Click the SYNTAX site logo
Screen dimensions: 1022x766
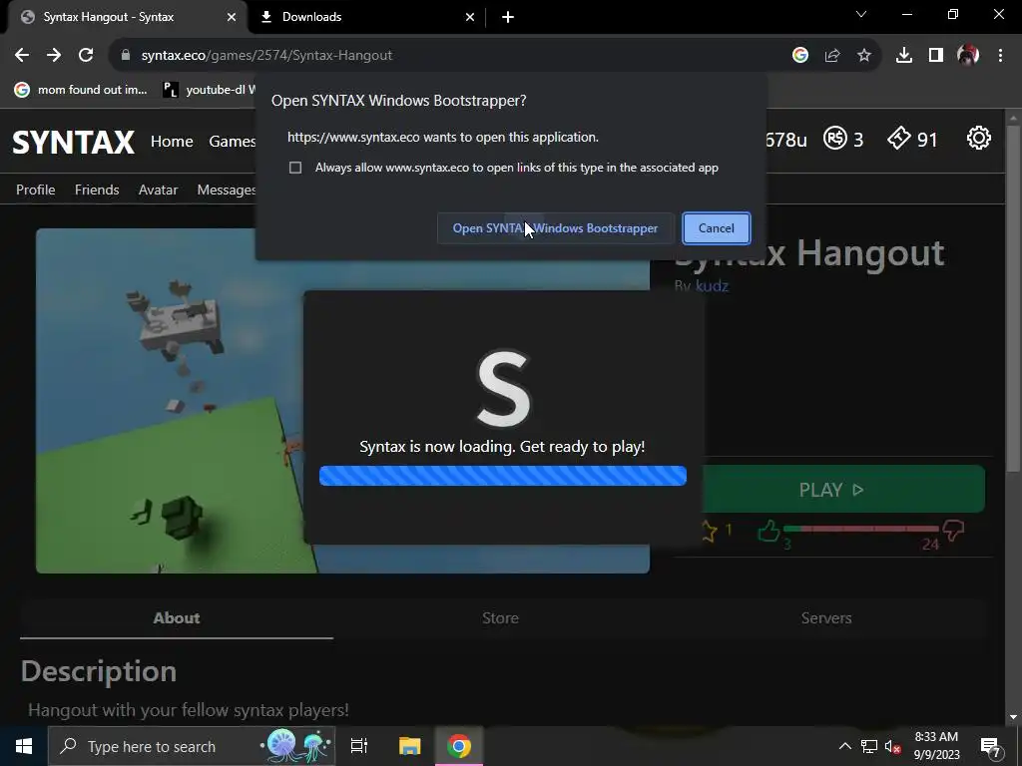click(x=73, y=142)
